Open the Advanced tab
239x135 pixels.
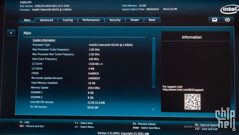pos(47,20)
